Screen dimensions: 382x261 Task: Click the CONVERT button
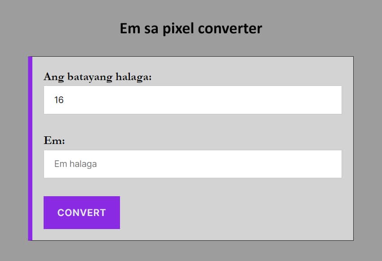(x=82, y=212)
